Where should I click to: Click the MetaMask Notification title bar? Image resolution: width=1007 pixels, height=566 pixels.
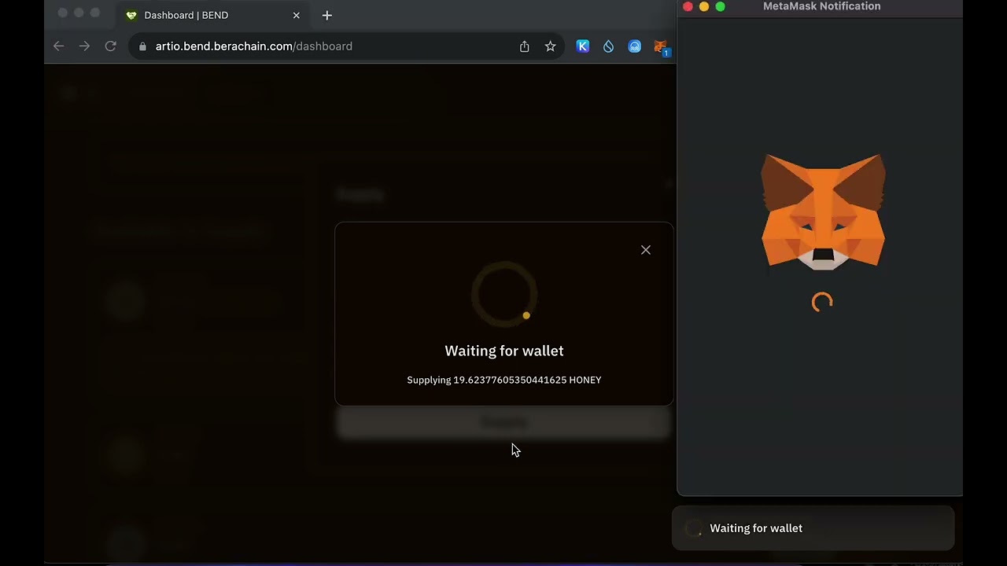pos(821,6)
